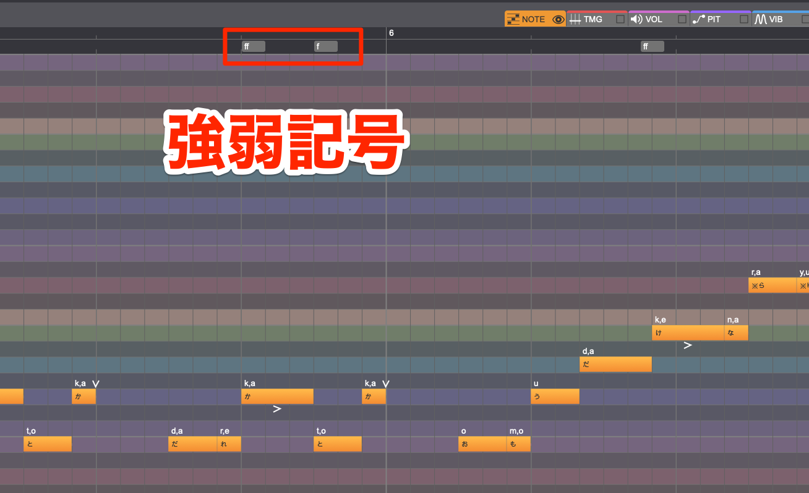
Task: Click measure 6 marker in the ruler
Action: (391, 33)
